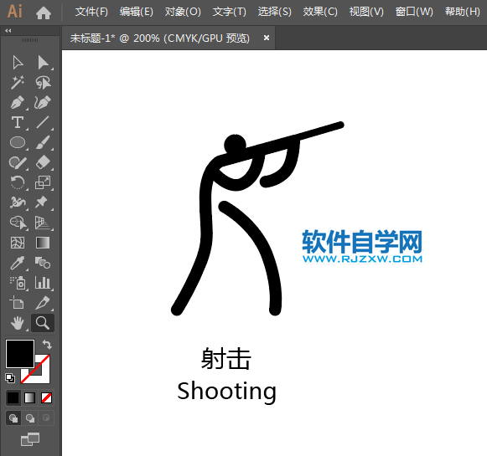
Task: Select the Gradient tool
Action: [43, 243]
